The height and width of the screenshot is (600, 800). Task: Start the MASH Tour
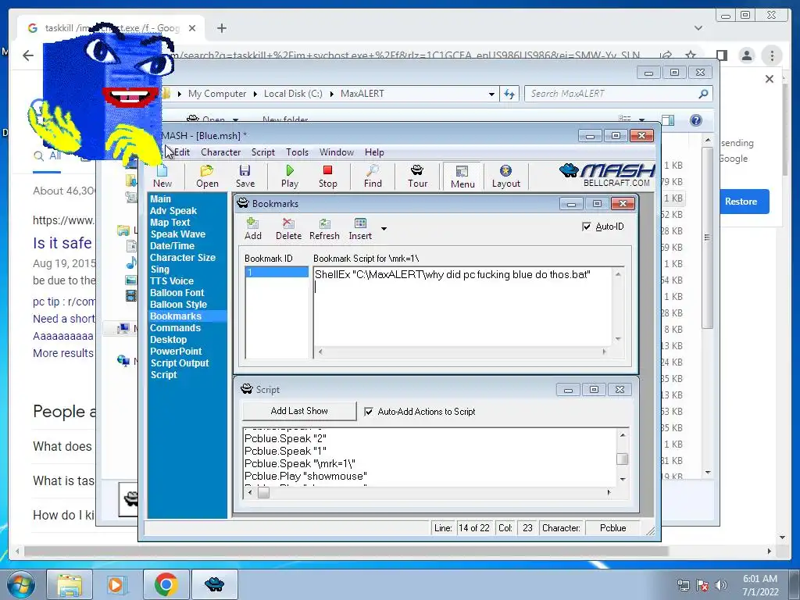[417, 177]
